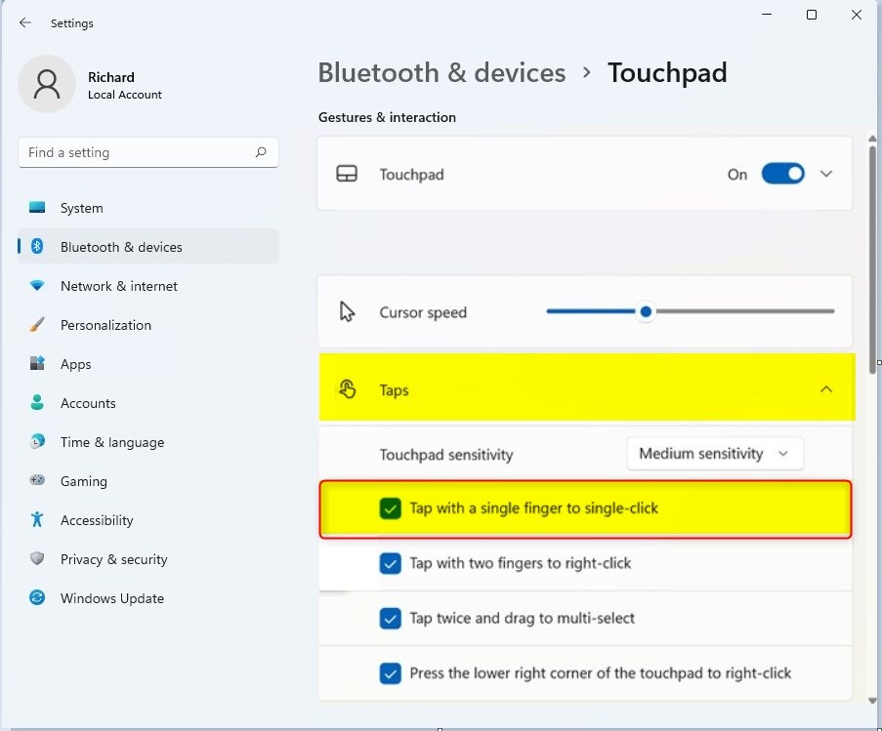Image resolution: width=882 pixels, height=731 pixels.
Task: Collapse the Taps section chevron
Action: point(826,388)
